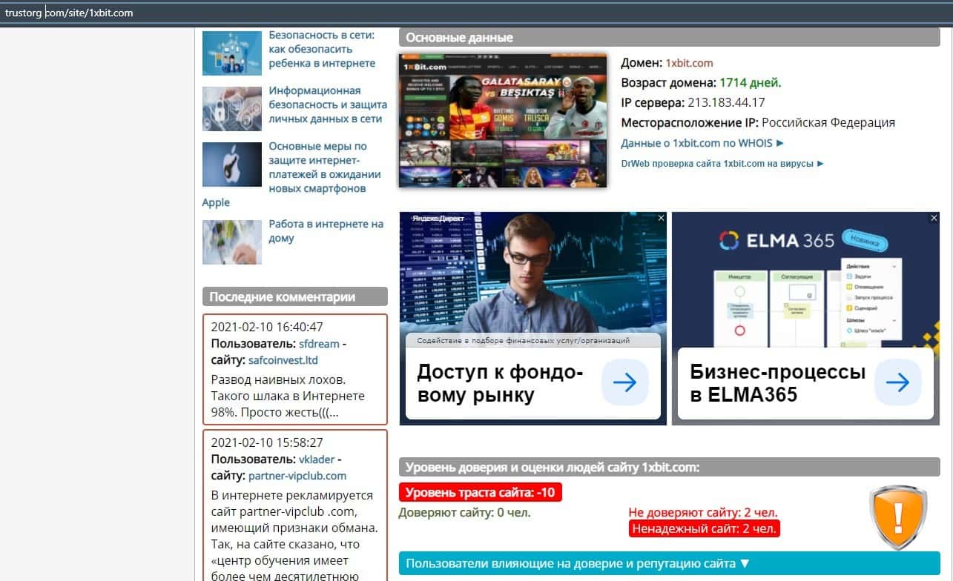The height and width of the screenshot is (581, 953).
Task: Click the sfdream comment text about scams
Action: [x=288, y=396]
